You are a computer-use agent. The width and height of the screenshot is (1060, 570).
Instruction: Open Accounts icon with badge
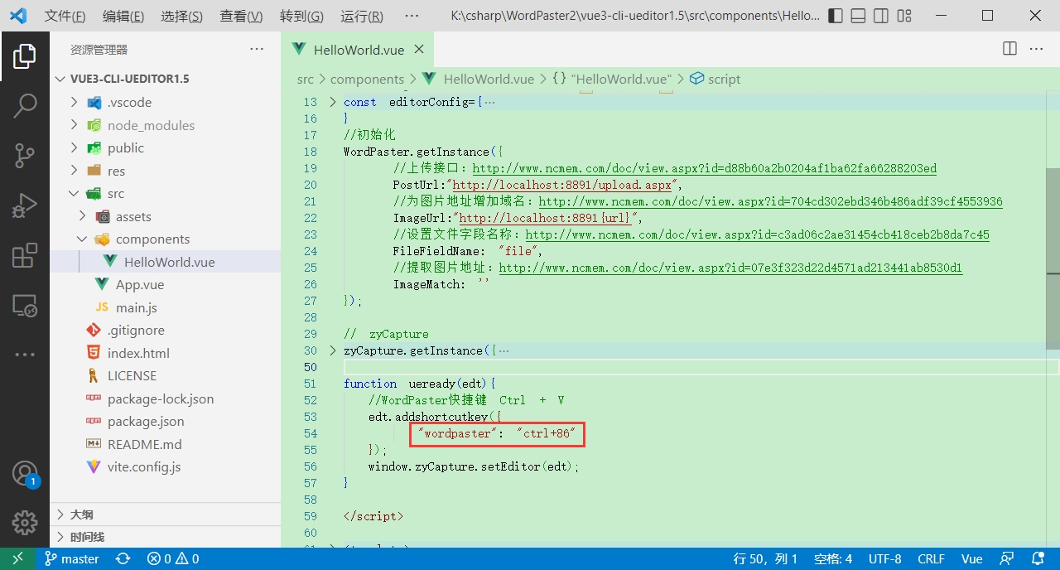tap(24, 474)
